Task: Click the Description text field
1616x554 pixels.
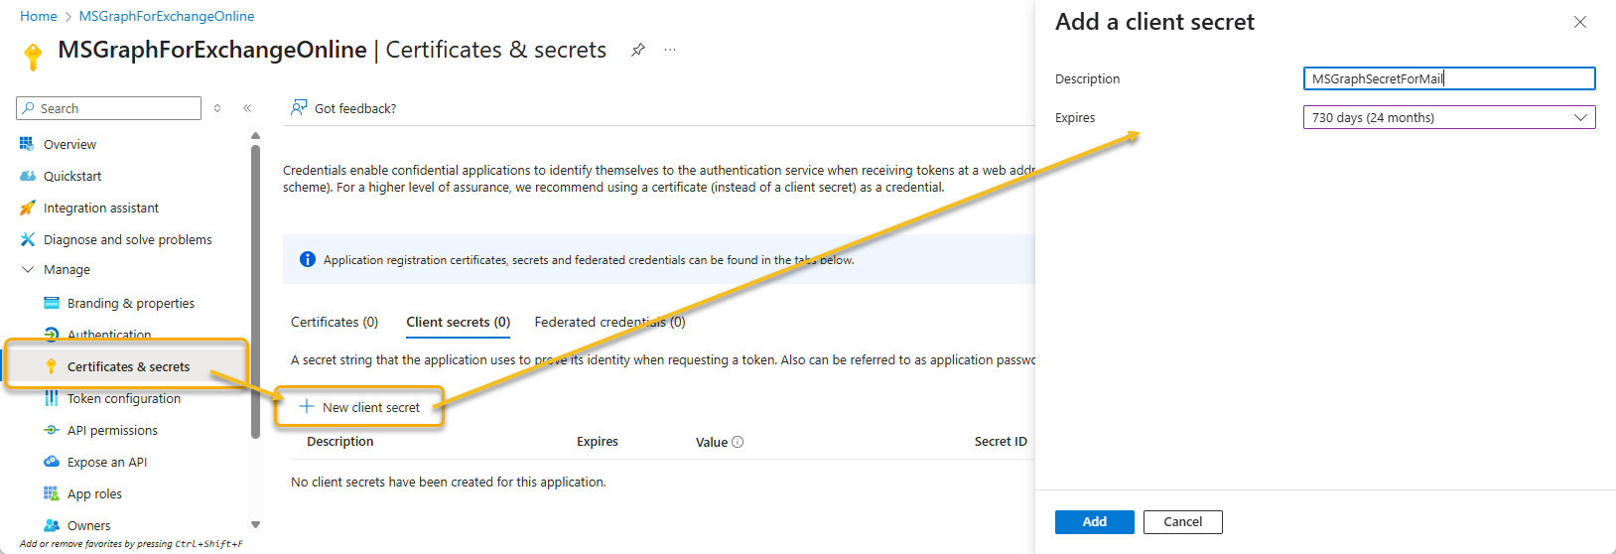Action: click(x=1448, y=78)
